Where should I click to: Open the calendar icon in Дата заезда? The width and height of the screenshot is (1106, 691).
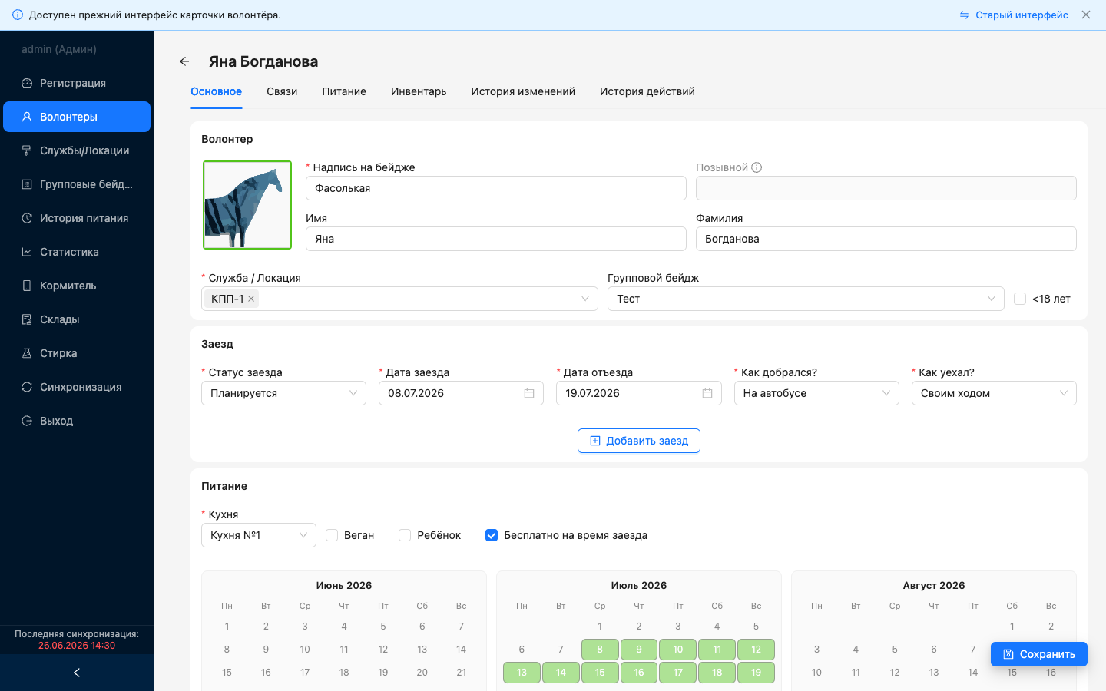(x=529, y=393)
